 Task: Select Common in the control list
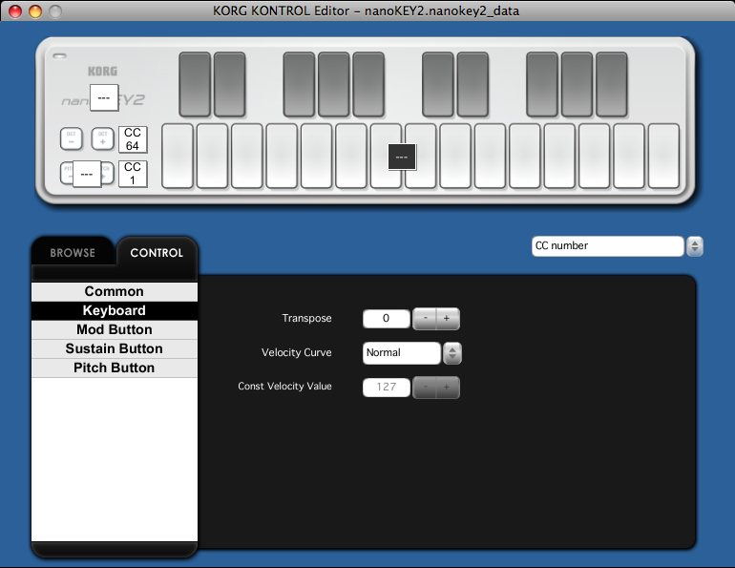pos(114,292)
